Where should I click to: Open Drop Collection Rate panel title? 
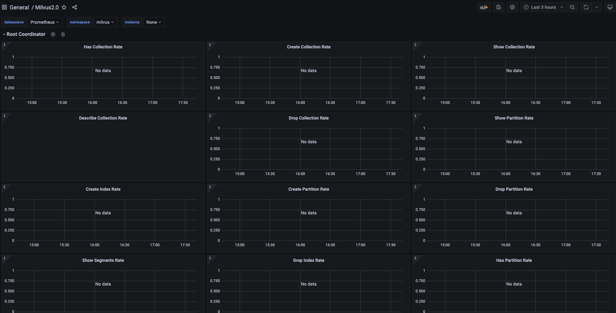pos(309,118)
